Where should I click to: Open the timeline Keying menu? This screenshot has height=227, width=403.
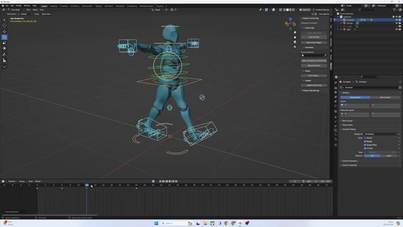pos(22,182)
